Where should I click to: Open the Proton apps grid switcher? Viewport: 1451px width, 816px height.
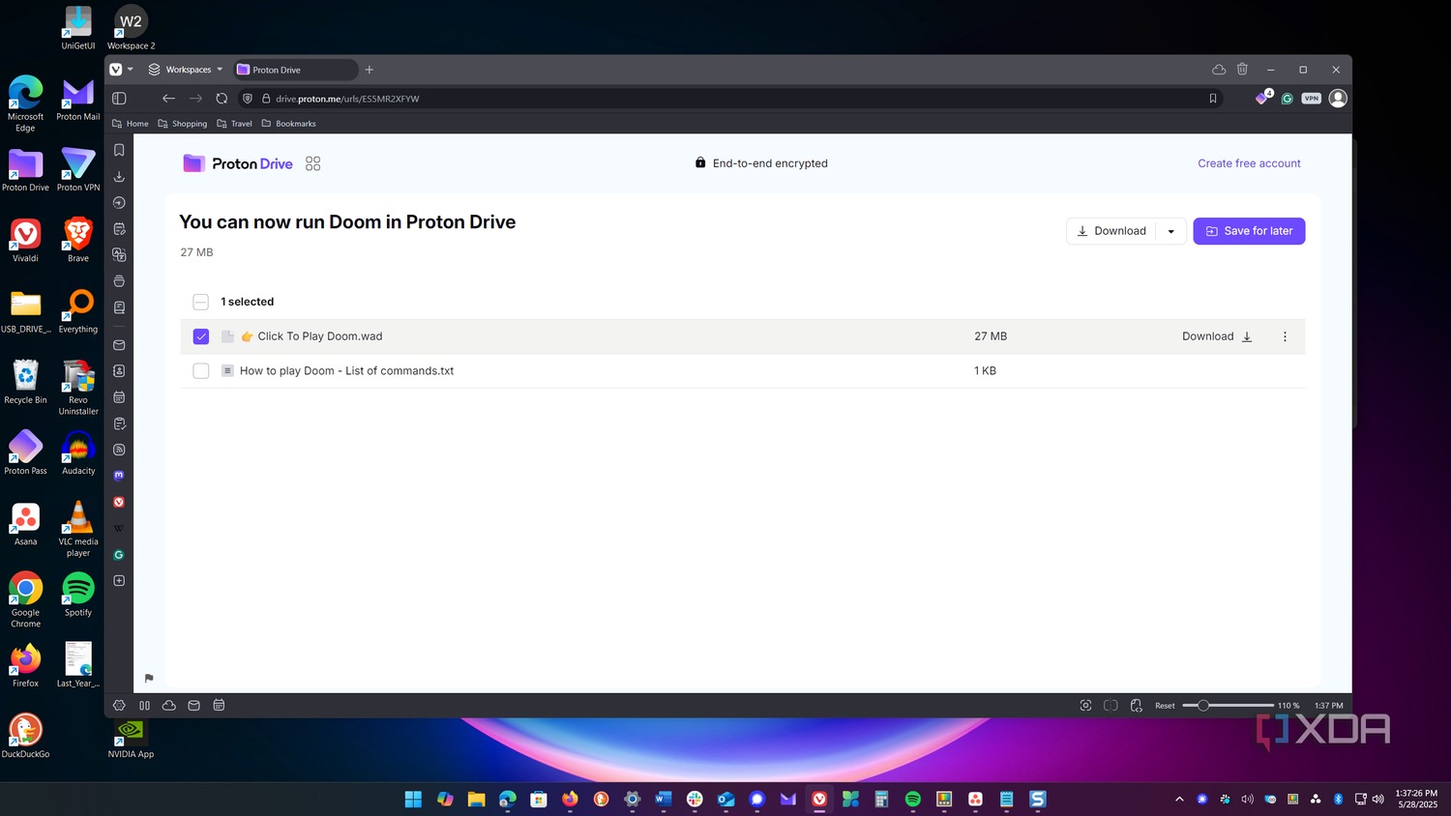pyautogui.click(x=312, y=163)
